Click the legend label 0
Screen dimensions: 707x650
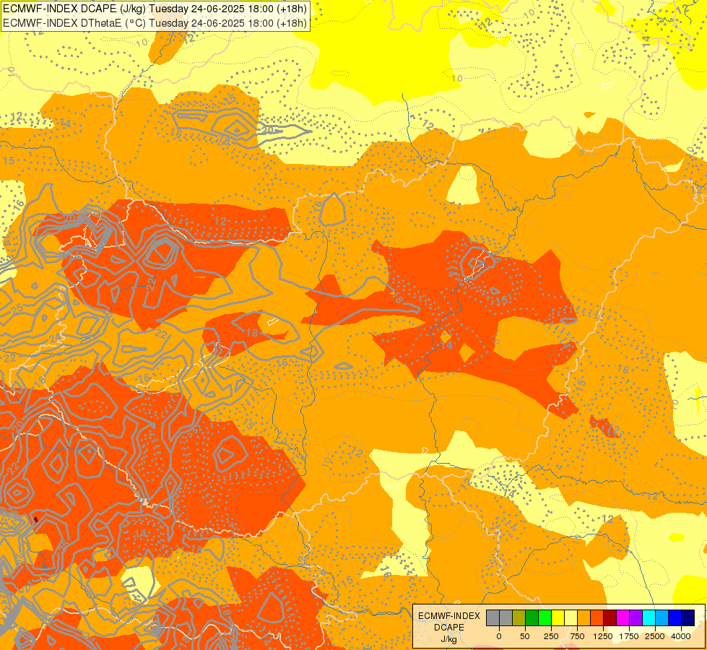click(x=499, y=636)
